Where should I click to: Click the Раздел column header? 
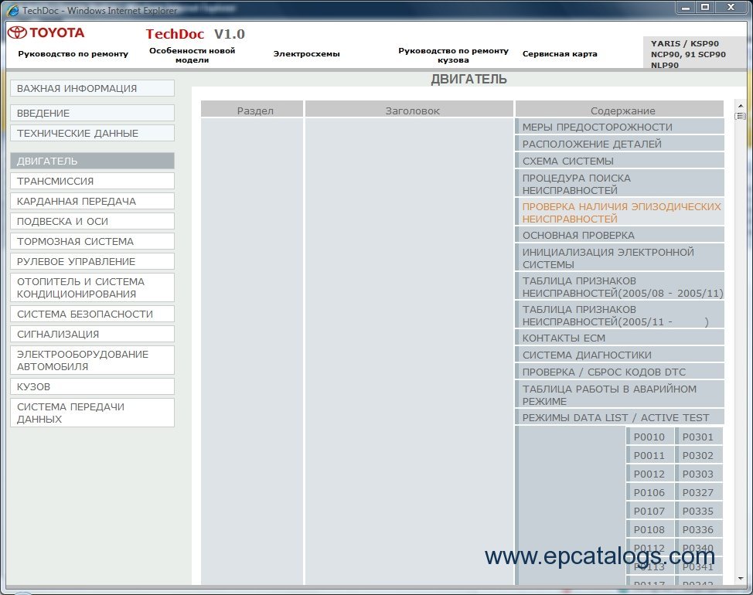[252, 110]
